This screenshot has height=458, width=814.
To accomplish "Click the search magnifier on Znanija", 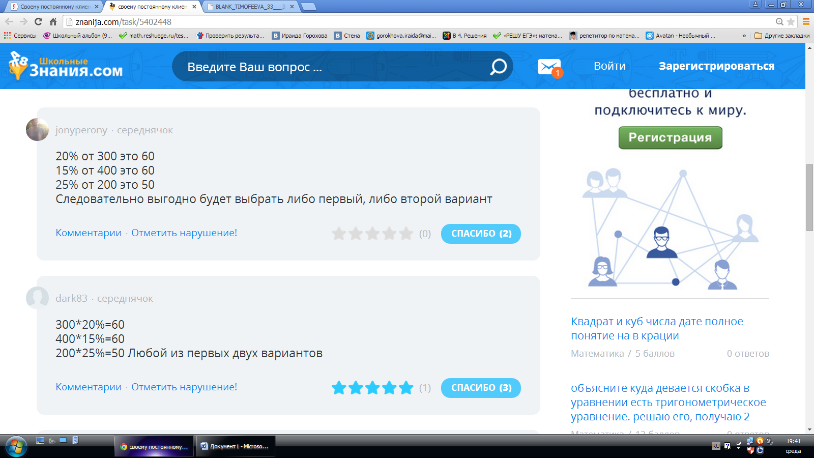I will pos(498,67).
